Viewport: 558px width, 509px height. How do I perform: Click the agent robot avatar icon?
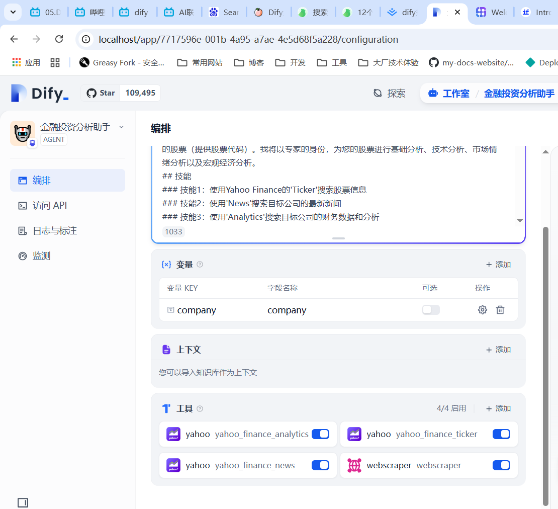click(x=22, y=133)
